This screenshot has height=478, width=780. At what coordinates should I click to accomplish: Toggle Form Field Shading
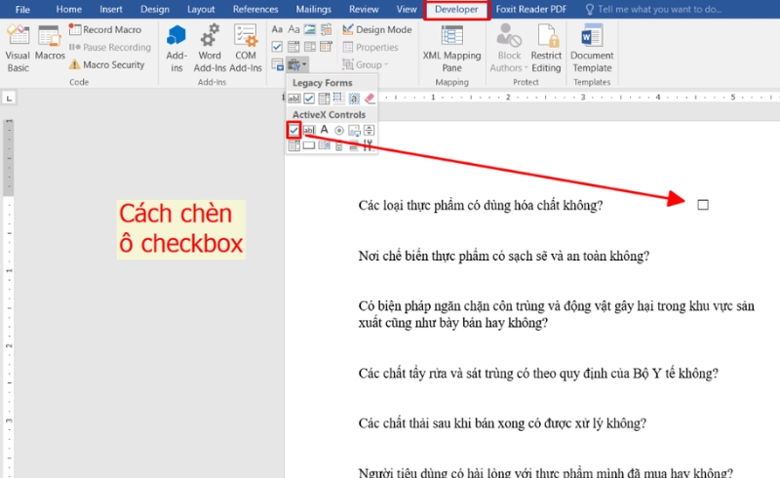[354, 99]
